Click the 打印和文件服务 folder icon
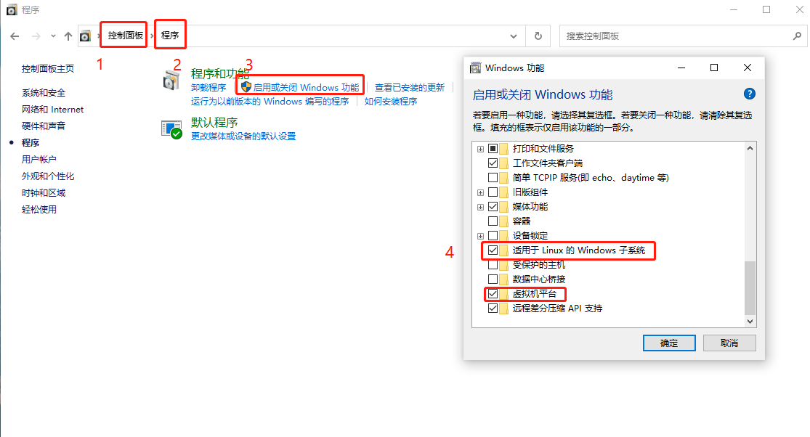Screen dimensions: 810x437 [x=503, y=149]
